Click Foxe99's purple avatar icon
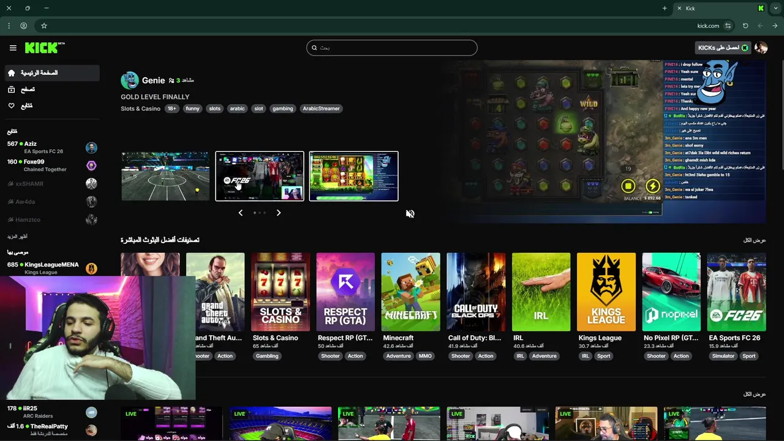 point(91,165)
